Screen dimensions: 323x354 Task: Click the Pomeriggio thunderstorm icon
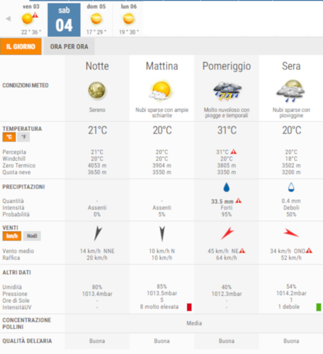(x=227, y=91)
